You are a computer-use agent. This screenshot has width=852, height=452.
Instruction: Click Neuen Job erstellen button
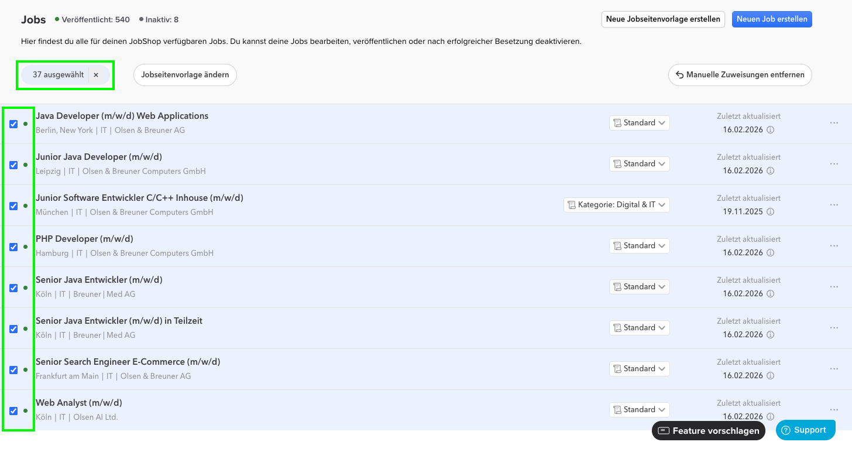(772, 19)
